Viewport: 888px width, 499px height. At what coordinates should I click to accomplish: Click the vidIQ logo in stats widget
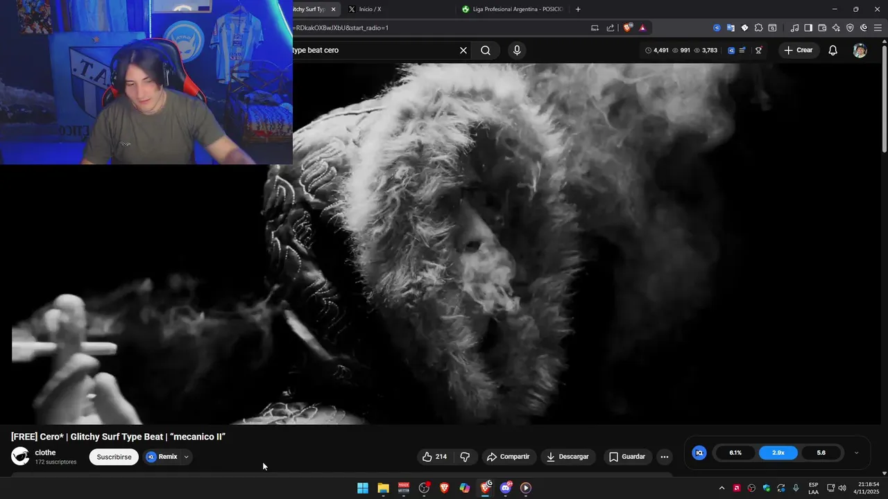[699, 453]
